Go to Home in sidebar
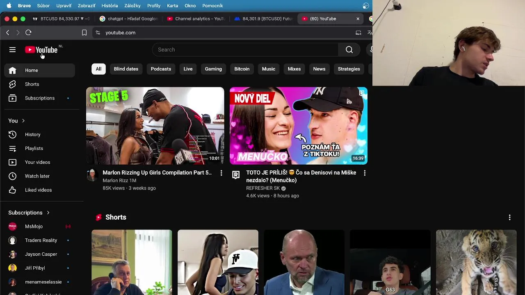The image size is (525, 295). [x=39, y=70]
